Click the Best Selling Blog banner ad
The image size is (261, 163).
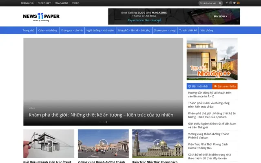[x=174, y=16]
